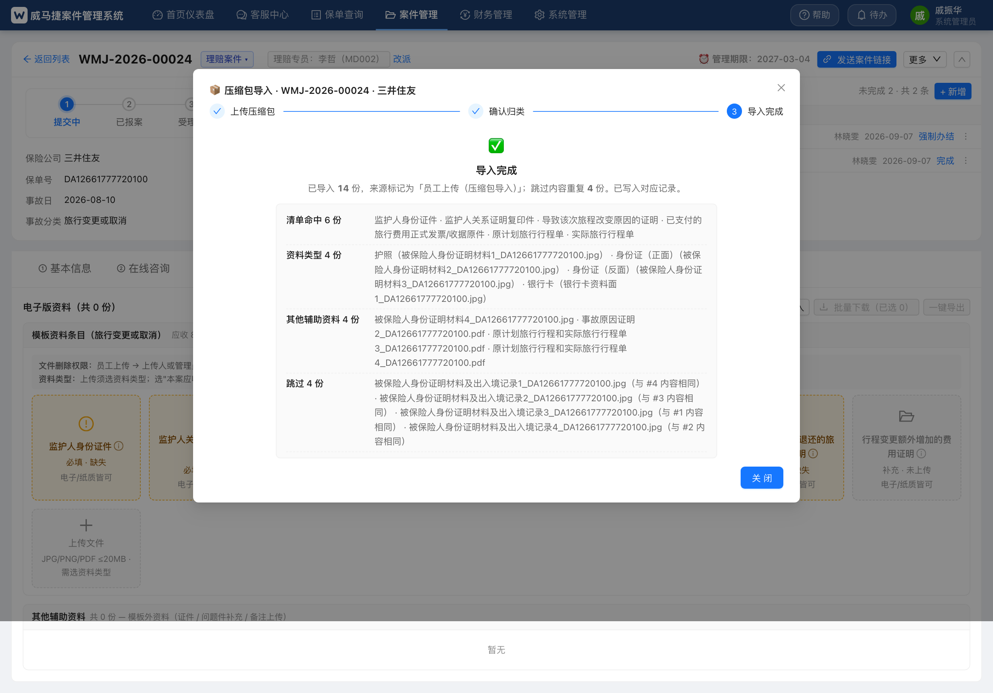Click the 确认归类 step checkmark

point(475,111)
